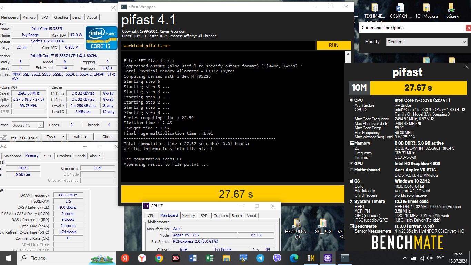Screen dimensions: 471x265
Task: Open Google Chrome from the taskbar
Action: (x=159, y=258)
